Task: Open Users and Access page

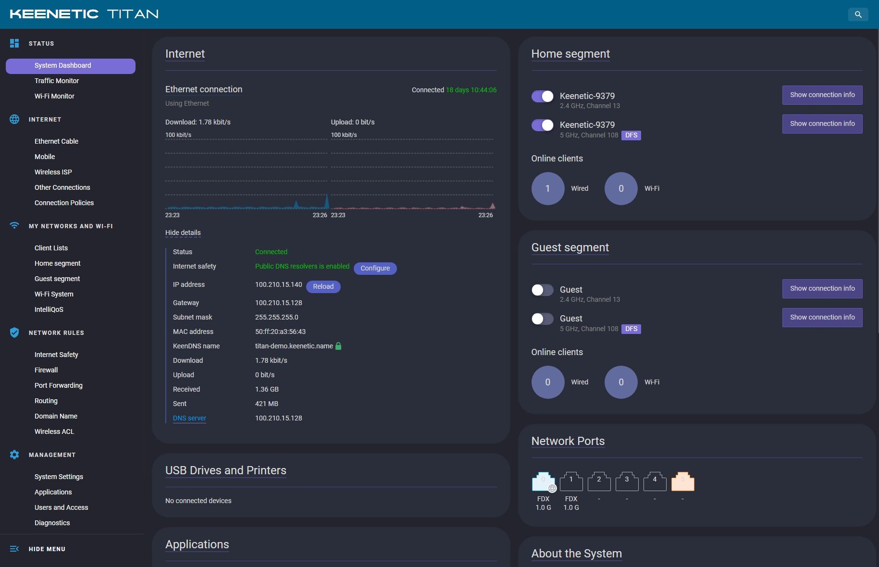Action: click(x=62, y=507)
